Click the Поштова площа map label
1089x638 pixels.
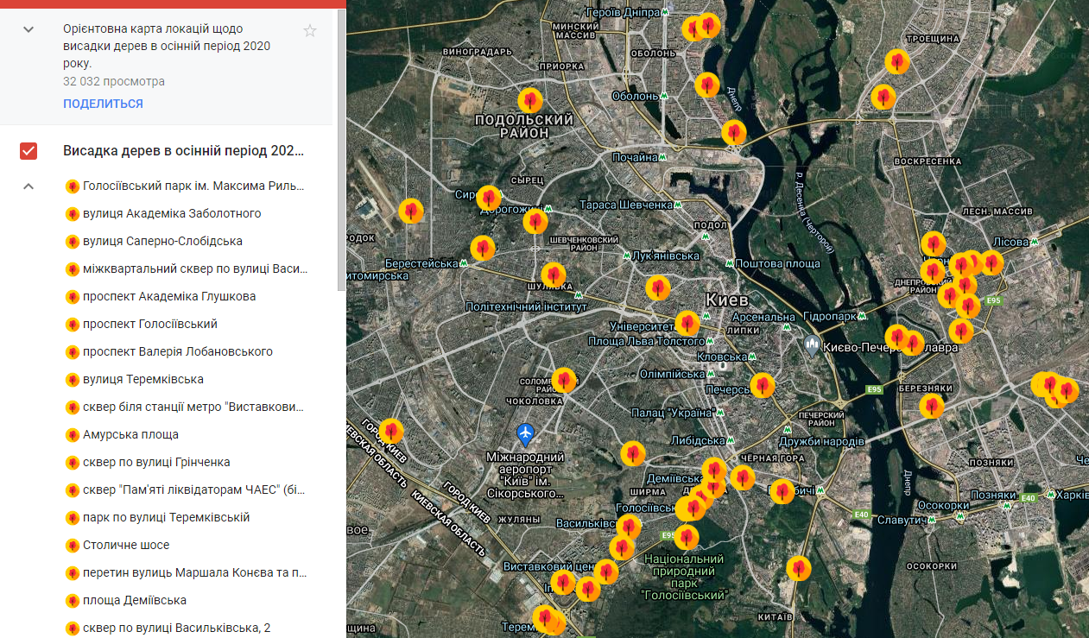click(780, 263)
